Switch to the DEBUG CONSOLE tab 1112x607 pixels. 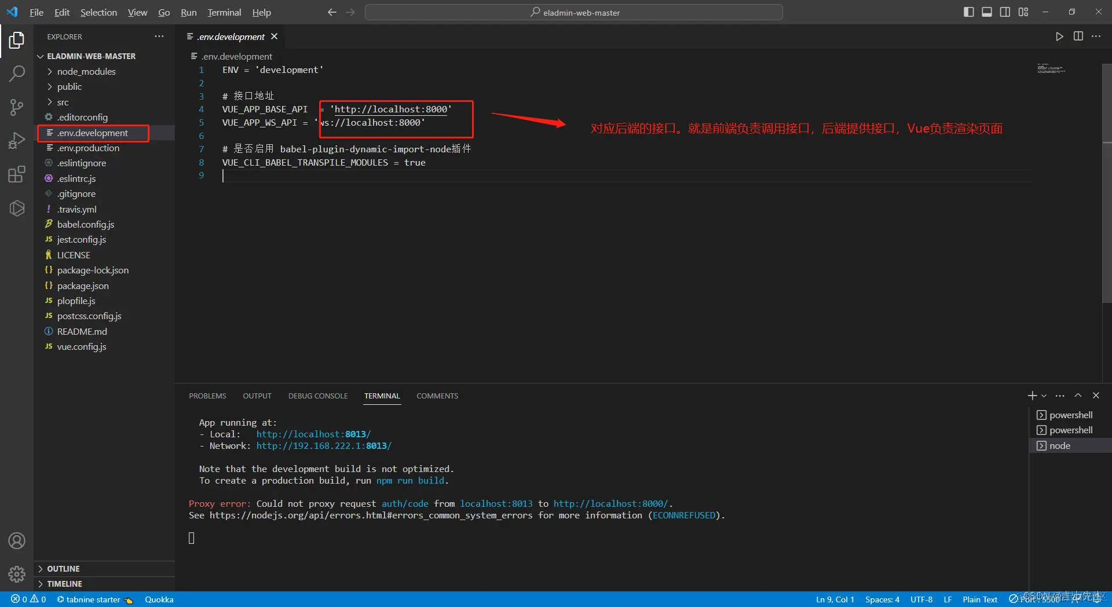318,396
